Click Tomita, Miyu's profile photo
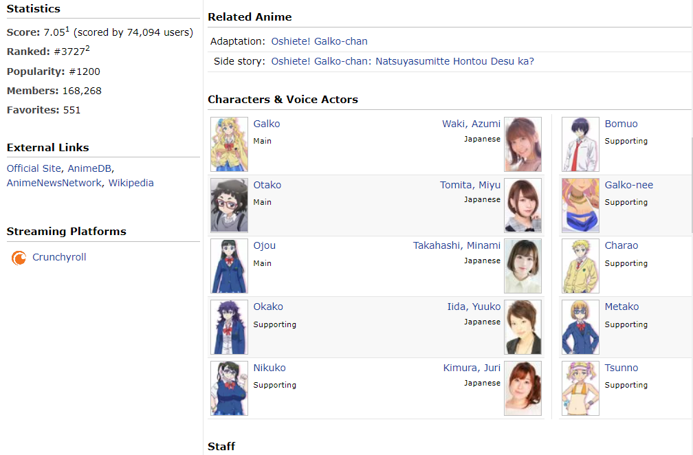The height and width of the screenshot is (455, 693). [522, 206]
